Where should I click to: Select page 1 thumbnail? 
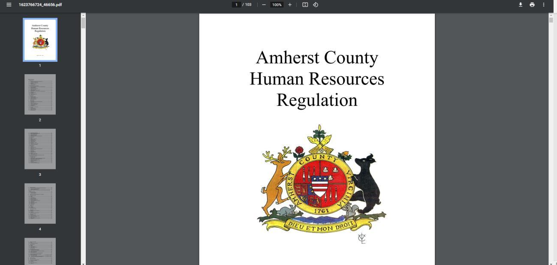point(40,40)
